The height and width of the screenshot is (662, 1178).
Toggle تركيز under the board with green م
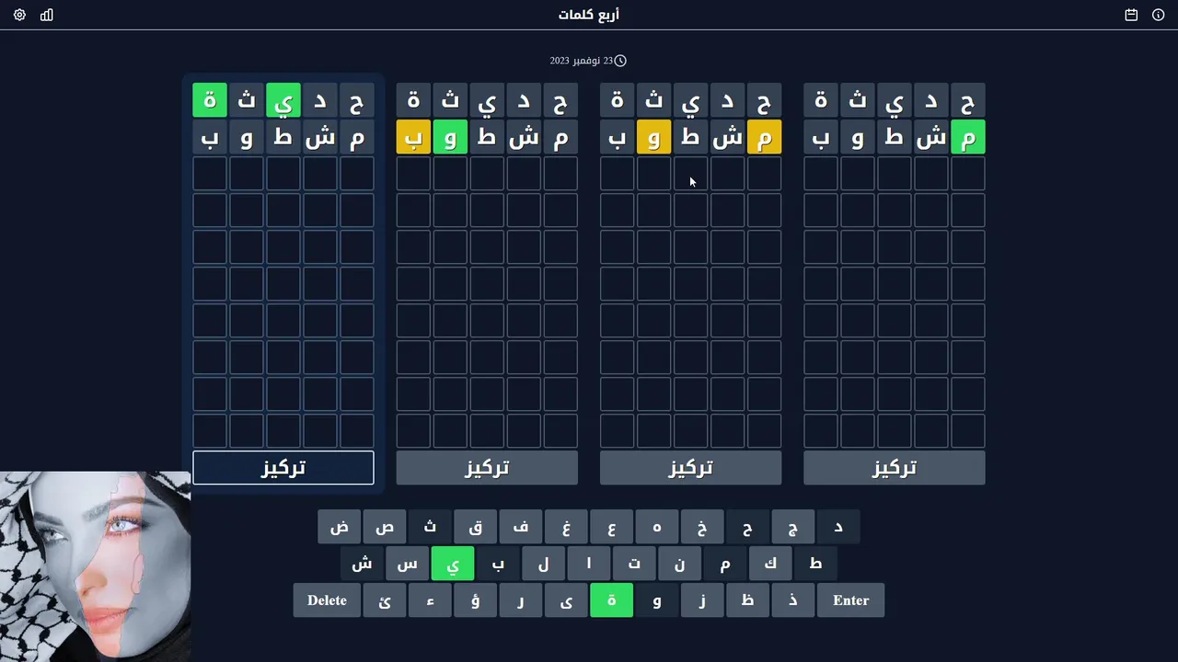pos(894,468)
